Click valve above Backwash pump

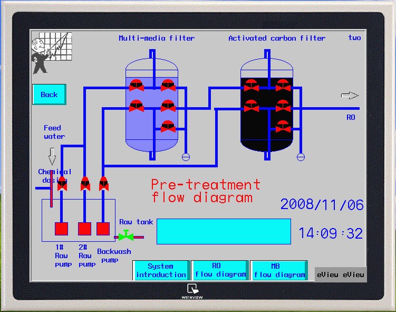tap(104, 184)
